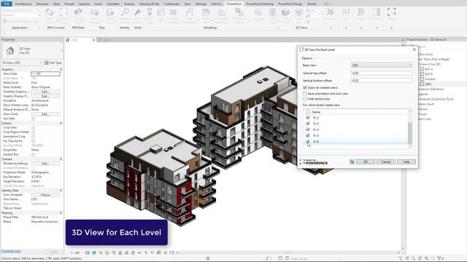The image size is (467, 262).
Task: Click the Reveal Constraints icon in view control bar
Action: [171, 253]
